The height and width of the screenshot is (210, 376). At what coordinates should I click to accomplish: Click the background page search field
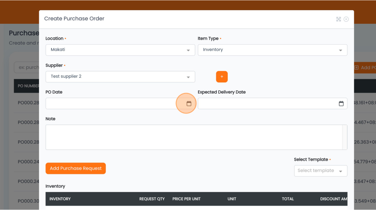27,67
